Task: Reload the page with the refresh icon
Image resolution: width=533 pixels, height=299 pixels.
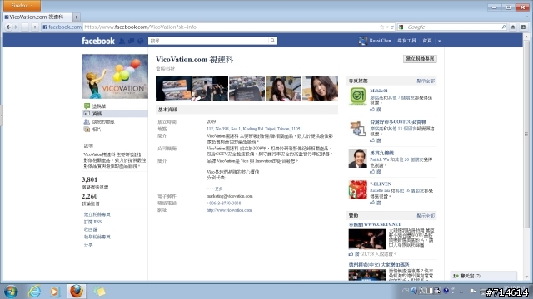Action: 392,27
